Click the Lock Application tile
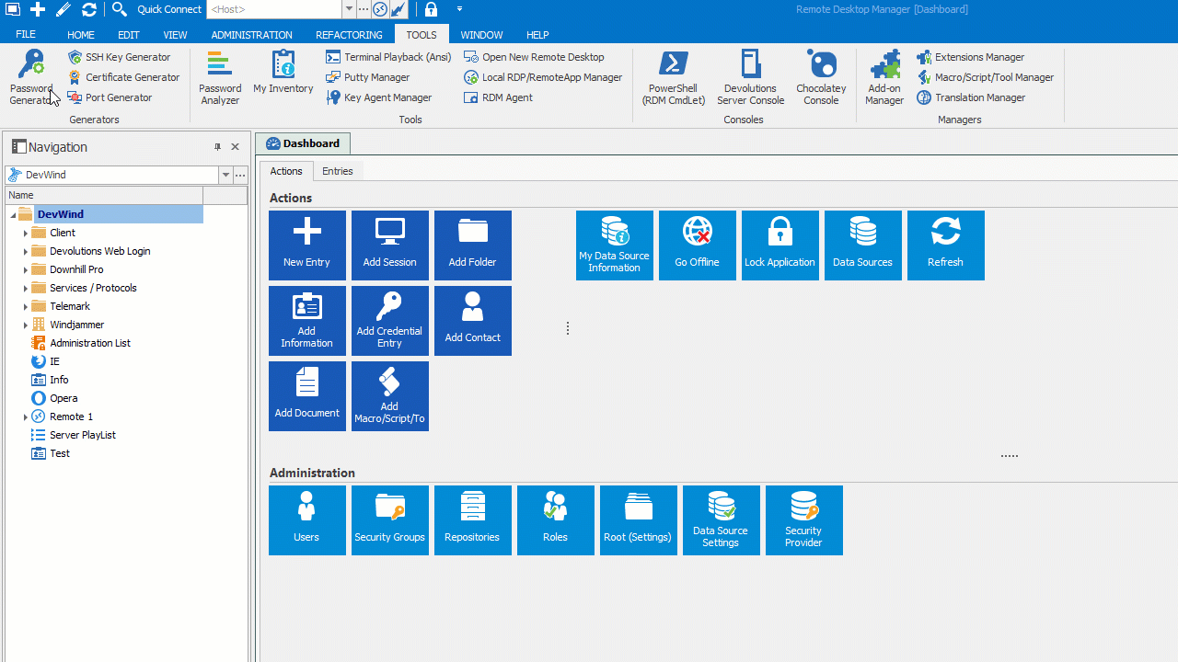Viewport: 1178px width, 662px height. click(780, 245)
